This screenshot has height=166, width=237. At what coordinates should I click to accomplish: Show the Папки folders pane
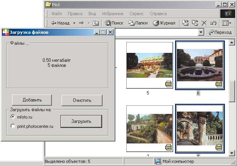[x=138, y=23]
